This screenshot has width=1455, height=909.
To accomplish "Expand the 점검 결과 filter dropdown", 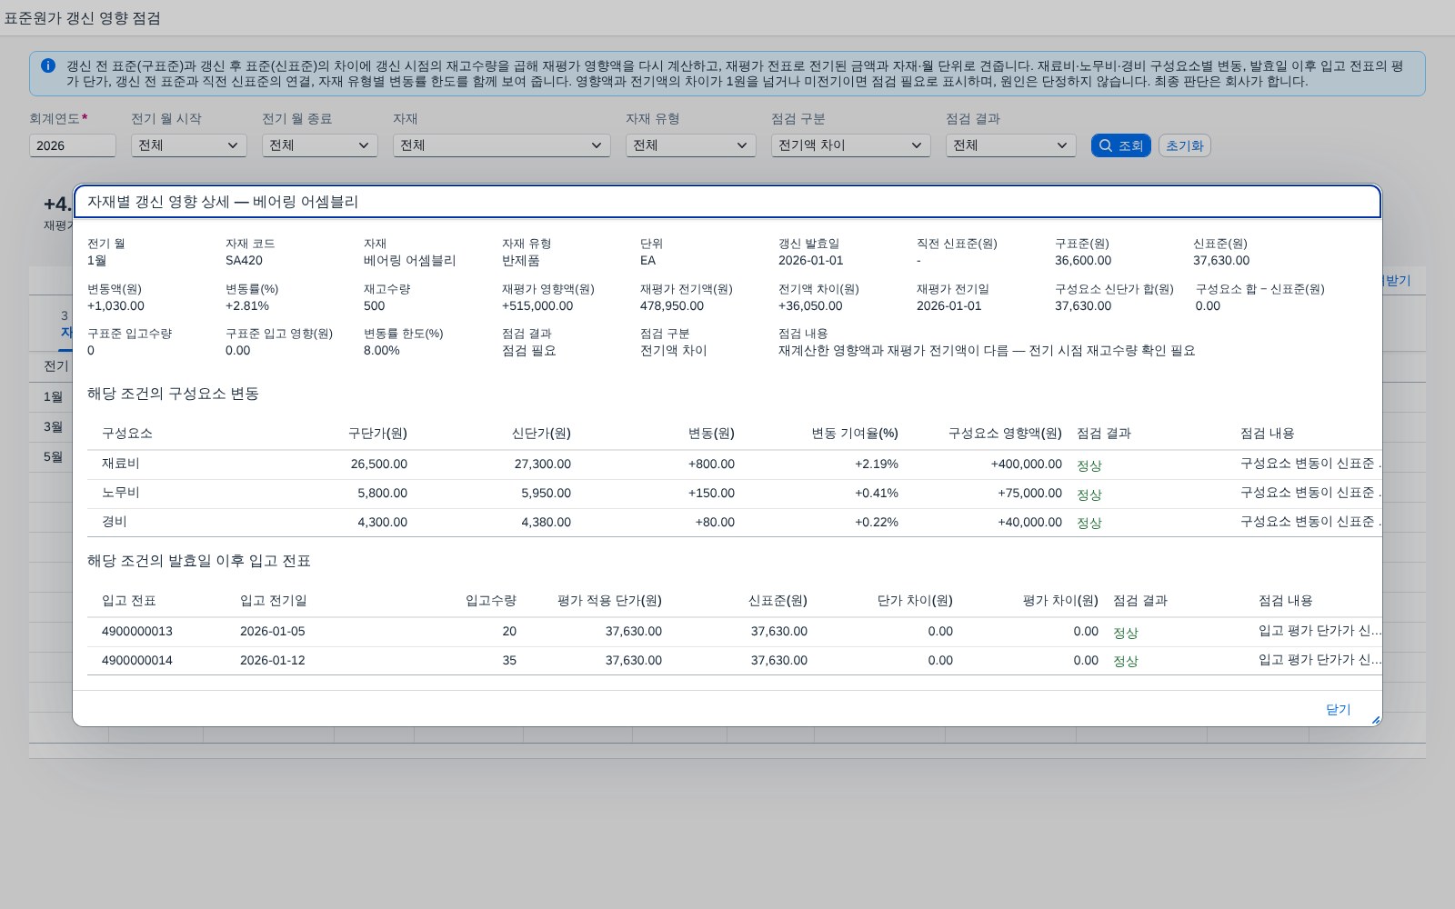I will click(1010, 145).
